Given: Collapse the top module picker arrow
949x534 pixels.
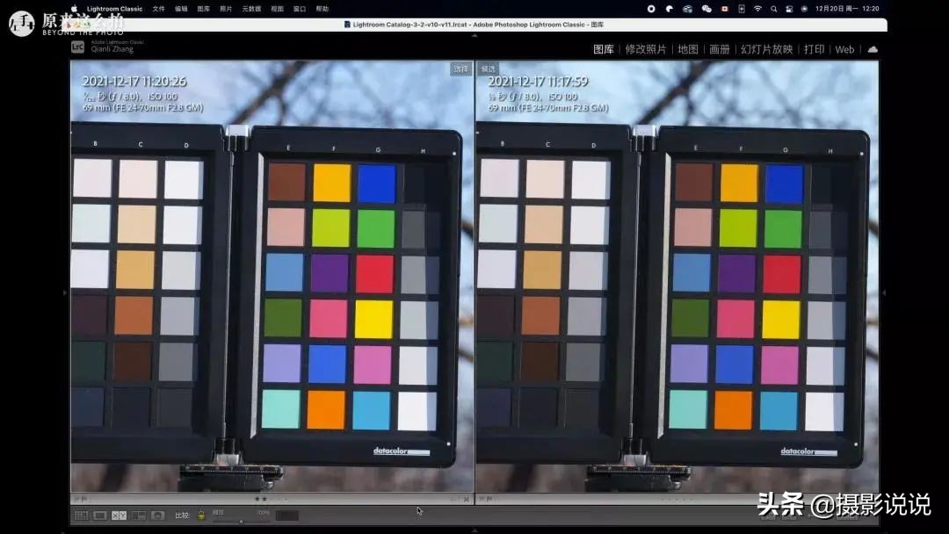Looking at the screenshot, I should [x=474, y=36].
